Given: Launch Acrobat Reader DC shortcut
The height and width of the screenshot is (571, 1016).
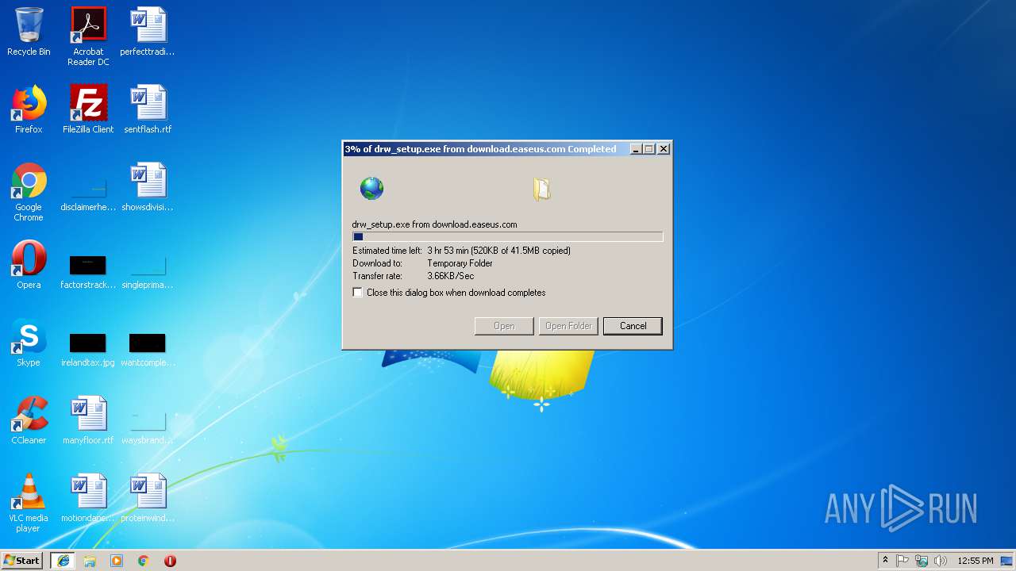Looking at the screenshot, I should click(88, 36).
